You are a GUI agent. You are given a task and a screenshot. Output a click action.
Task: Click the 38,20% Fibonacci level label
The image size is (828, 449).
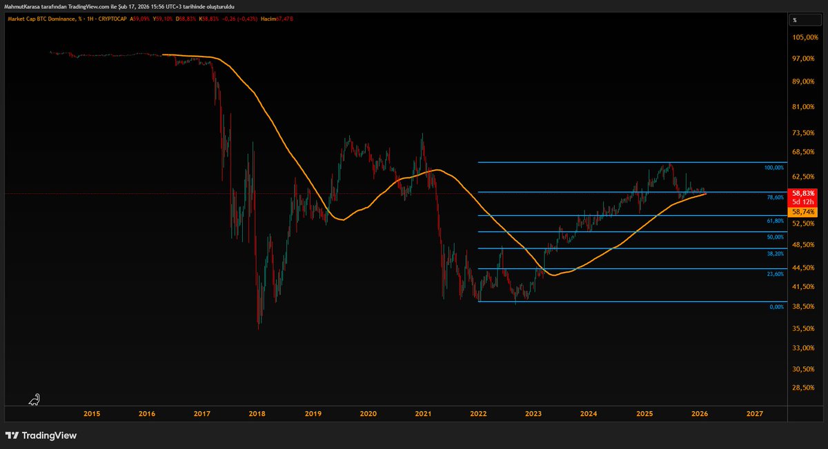[776, 253]
